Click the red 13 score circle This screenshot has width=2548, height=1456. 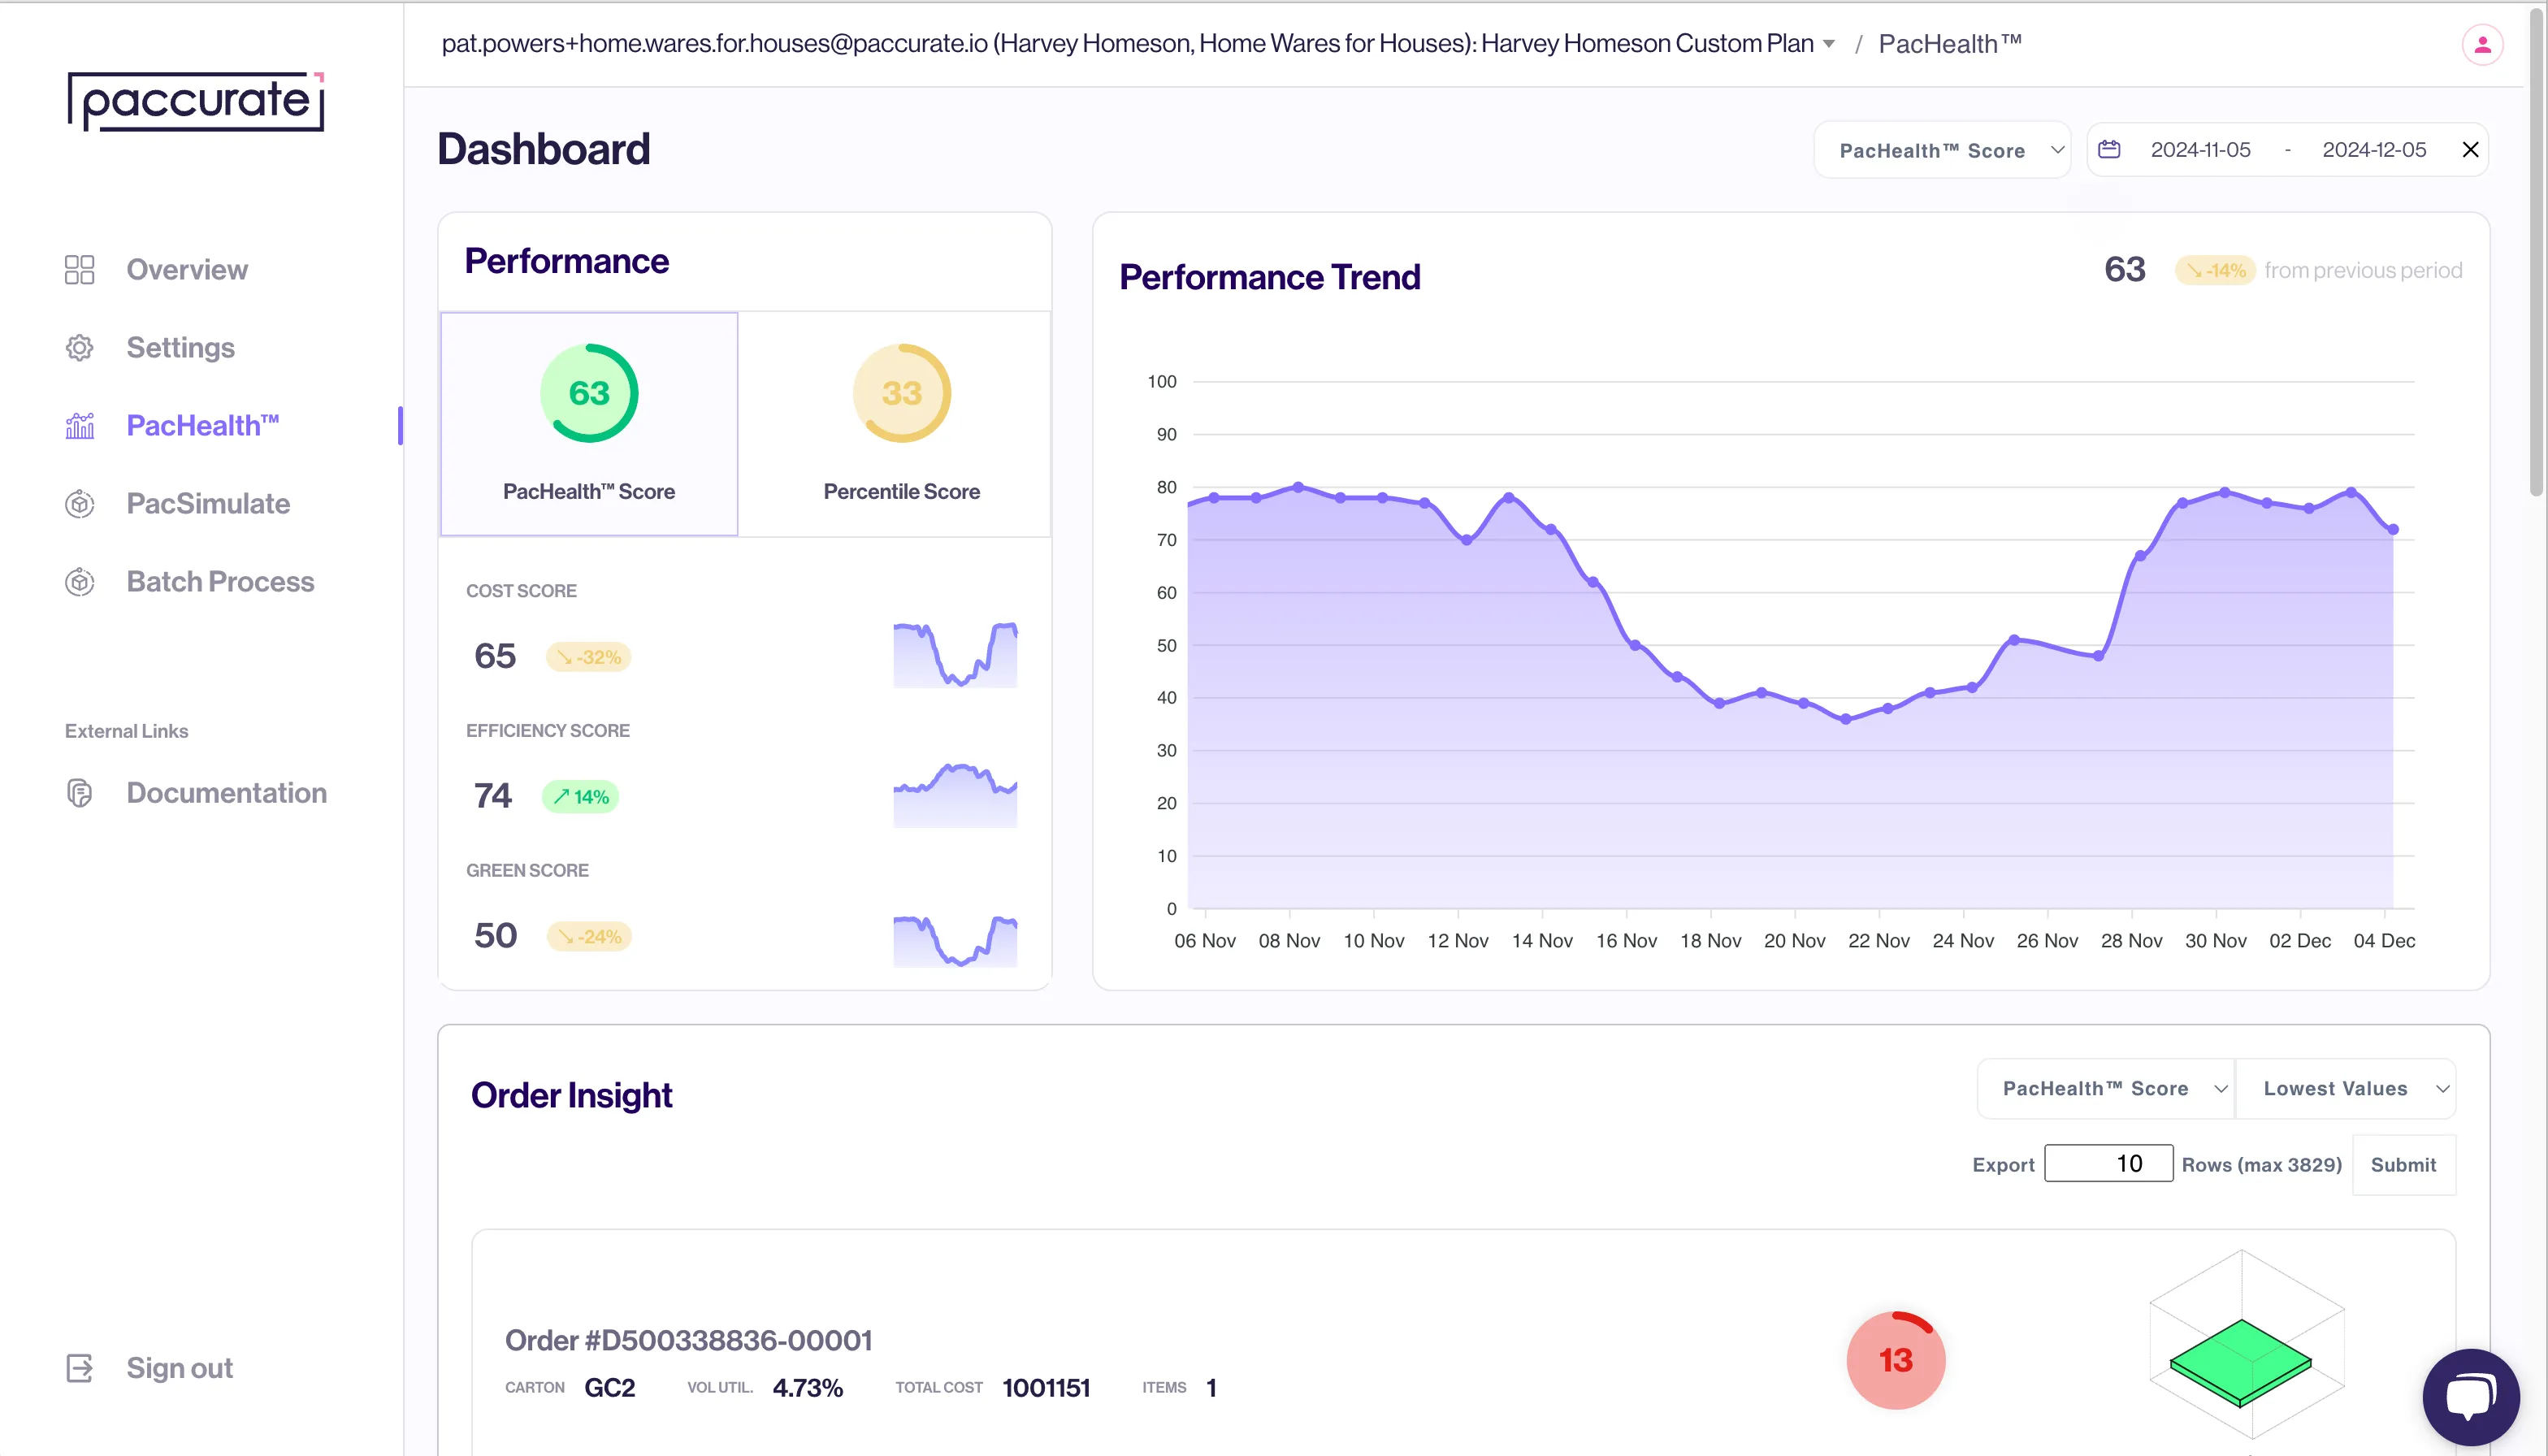tap(1895, 1360)
